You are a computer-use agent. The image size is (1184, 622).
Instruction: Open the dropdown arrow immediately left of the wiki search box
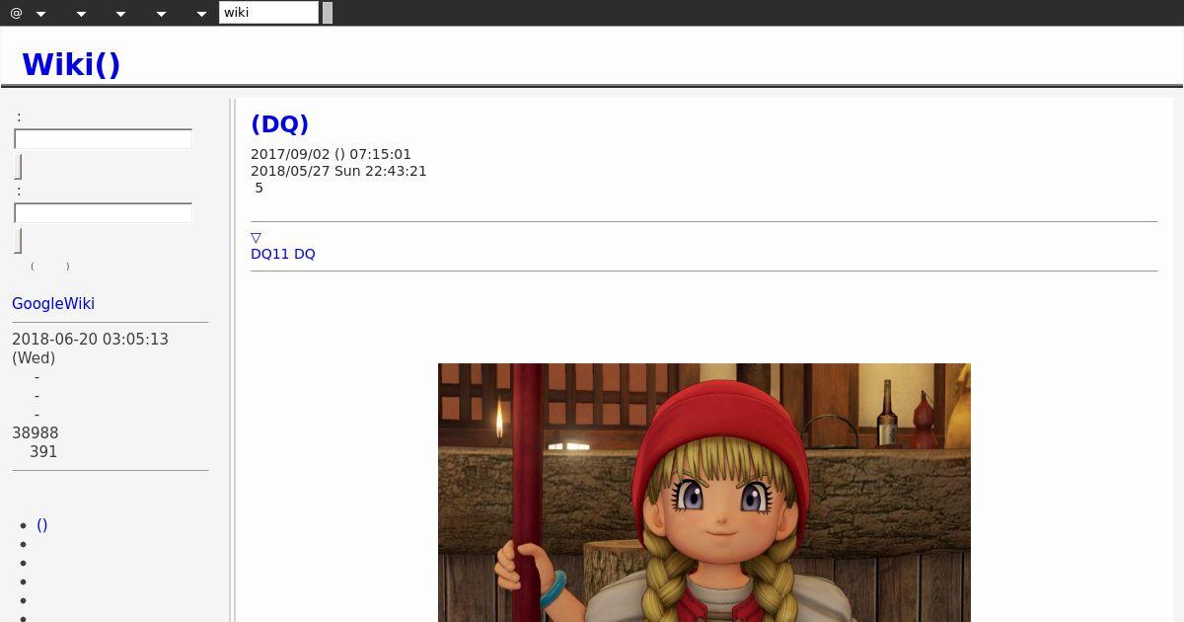point(201,14)
